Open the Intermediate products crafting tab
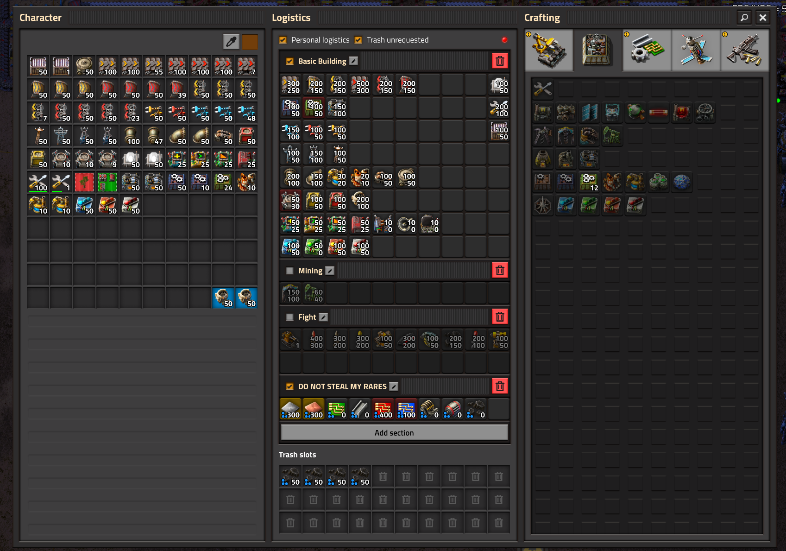Viewport: 786px width, 551px height. 647,50
